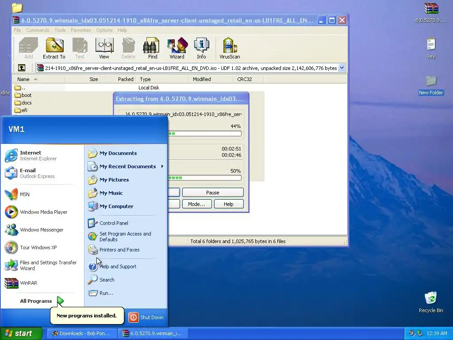Screen dimensions: 453x340
Task: Select the 6.0.5270.9 archive desktop icon
Action: click(431, 12)
